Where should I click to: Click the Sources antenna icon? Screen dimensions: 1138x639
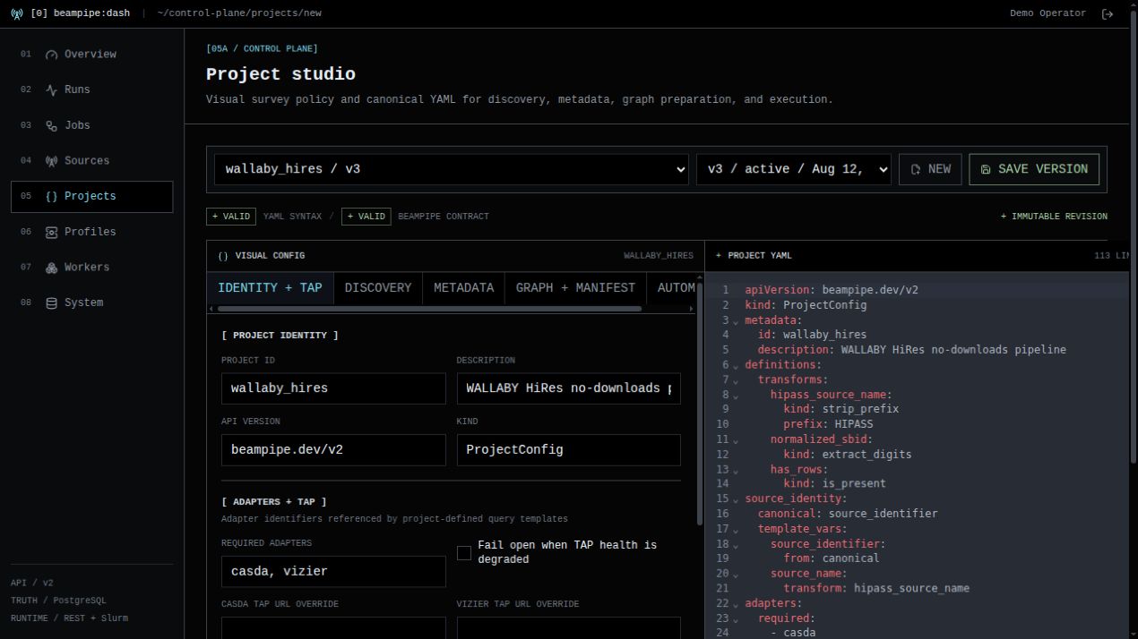[x=51, y=161]
